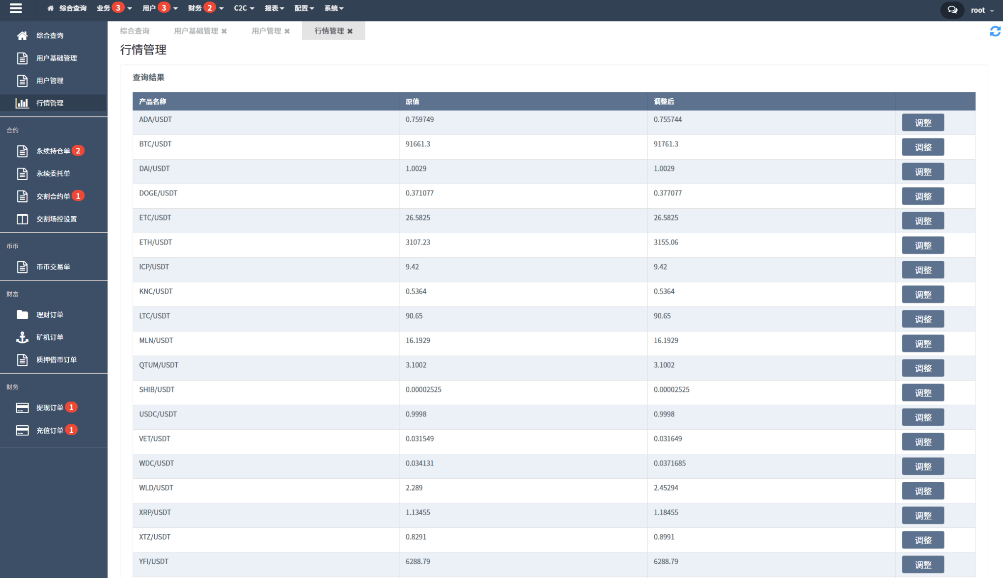The width and height of the screenshot is (1003, 578).
Task: Open 永续委托单 in sidebar
Action: click(x=53, y=173)
